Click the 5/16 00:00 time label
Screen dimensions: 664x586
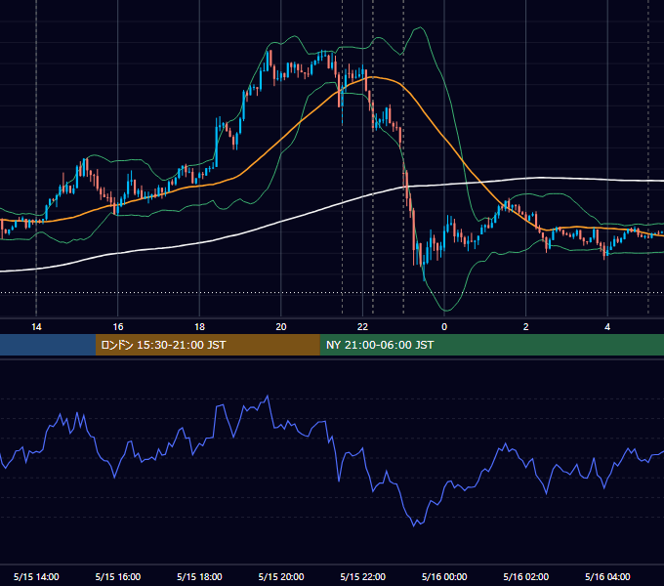coord(444,576)
